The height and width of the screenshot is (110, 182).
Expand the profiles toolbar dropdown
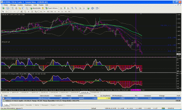pos(9,8)
